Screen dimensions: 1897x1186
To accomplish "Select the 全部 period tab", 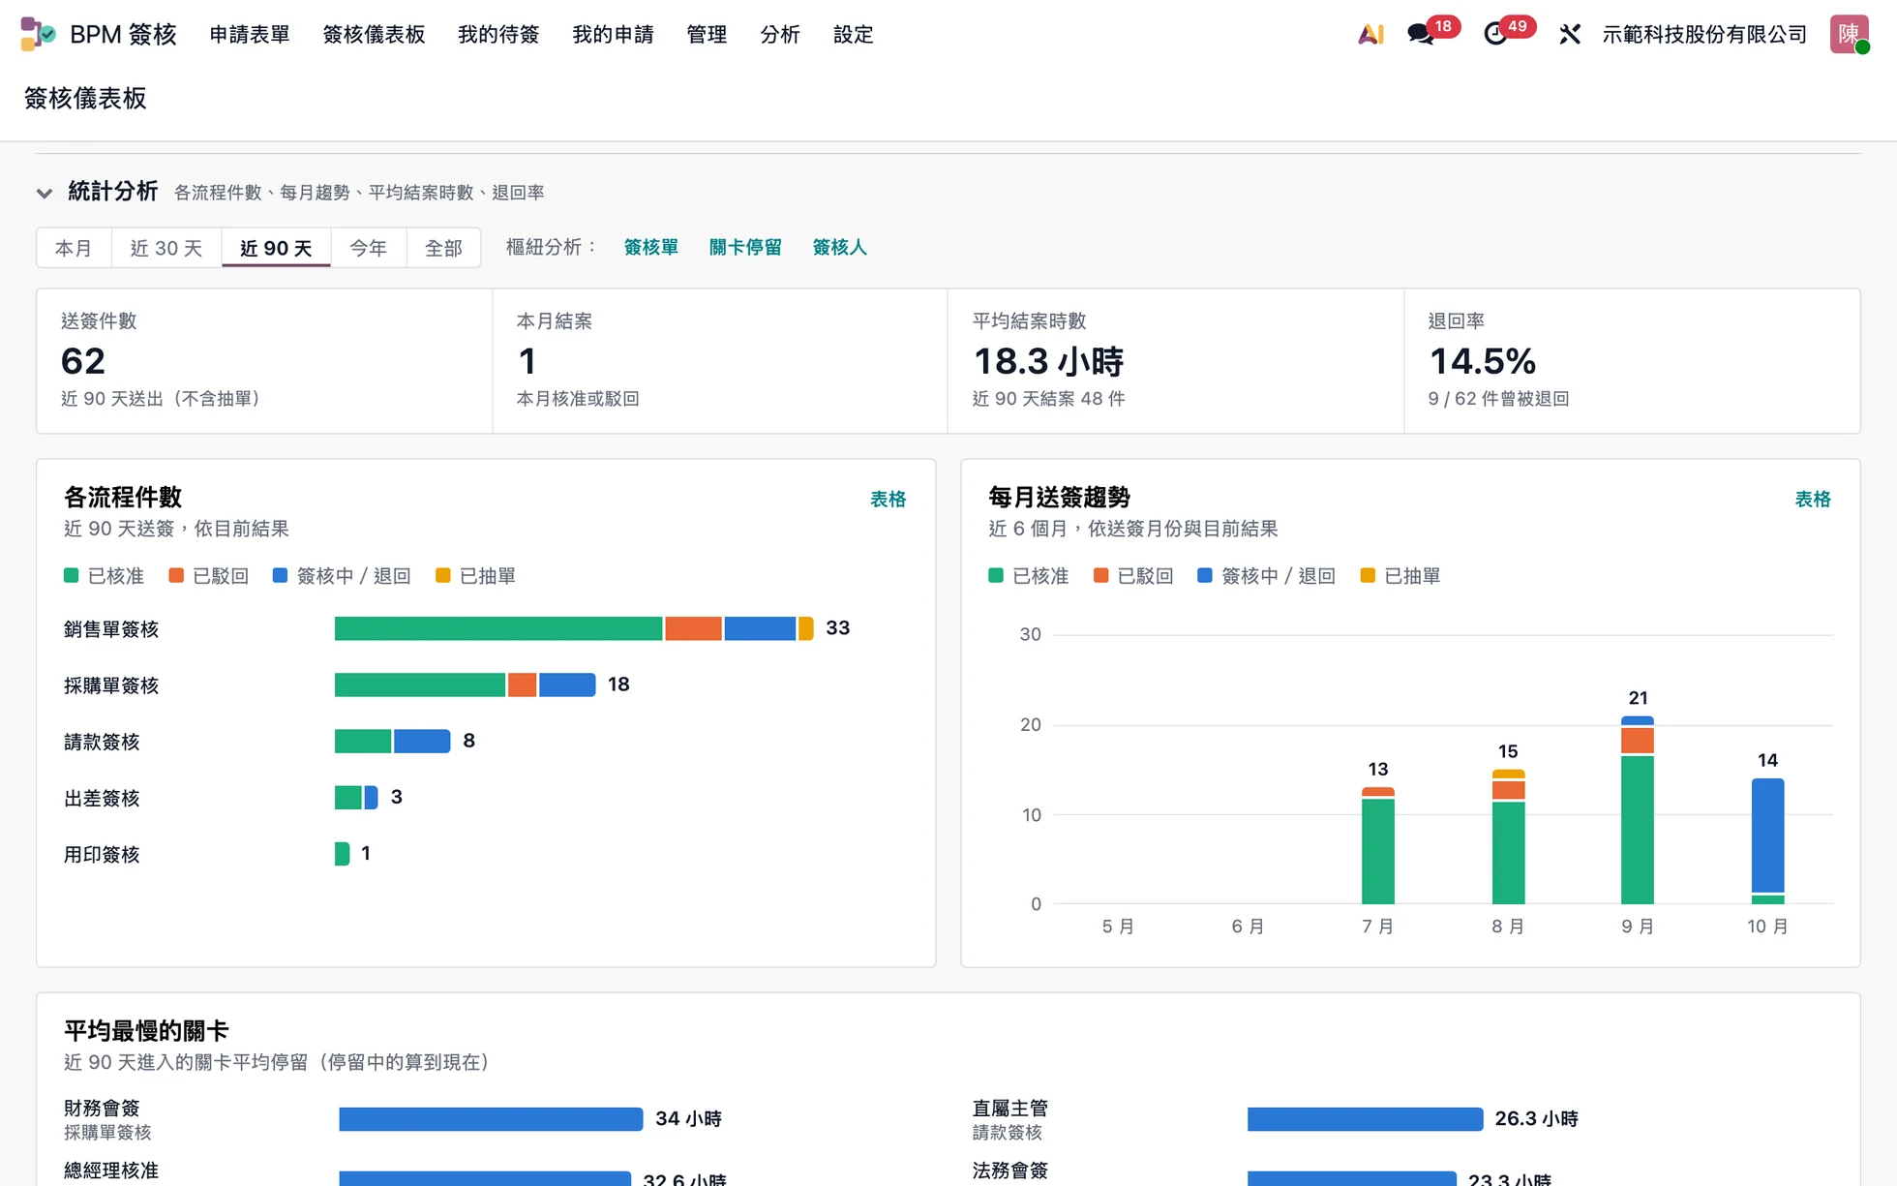I will (x=444, y=248).
